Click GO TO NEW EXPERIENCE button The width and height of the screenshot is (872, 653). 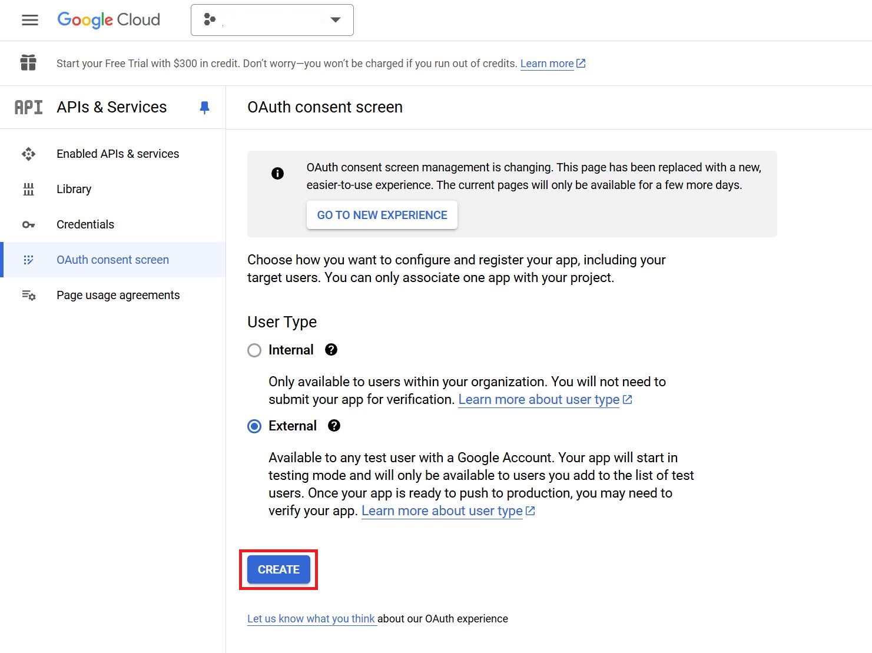[382, 215]
